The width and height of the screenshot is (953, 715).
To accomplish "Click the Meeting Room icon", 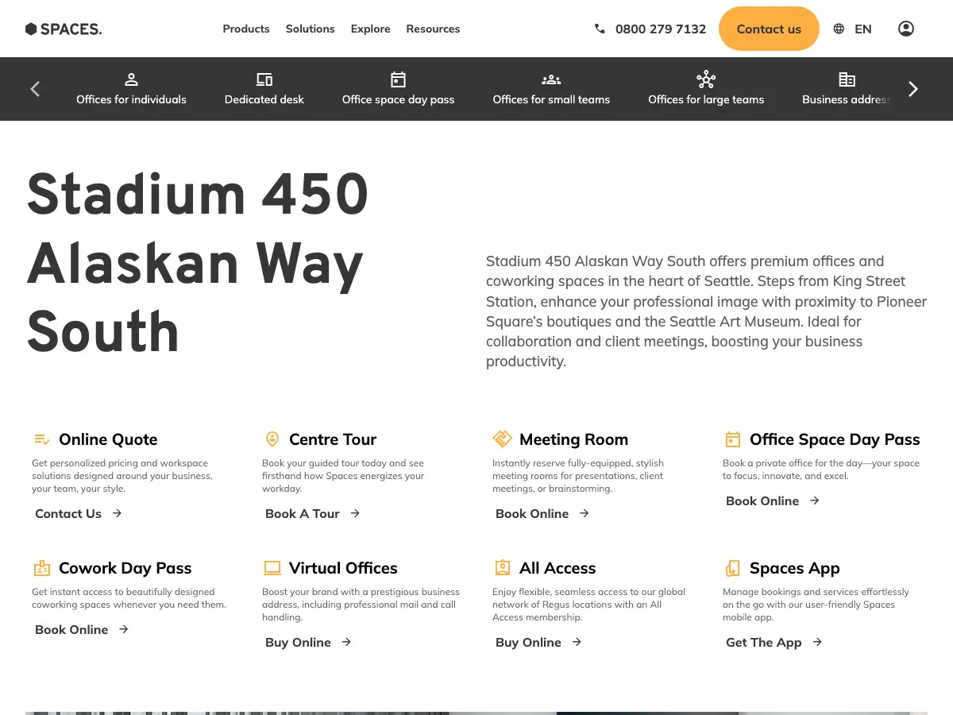I will click(502, 439).
